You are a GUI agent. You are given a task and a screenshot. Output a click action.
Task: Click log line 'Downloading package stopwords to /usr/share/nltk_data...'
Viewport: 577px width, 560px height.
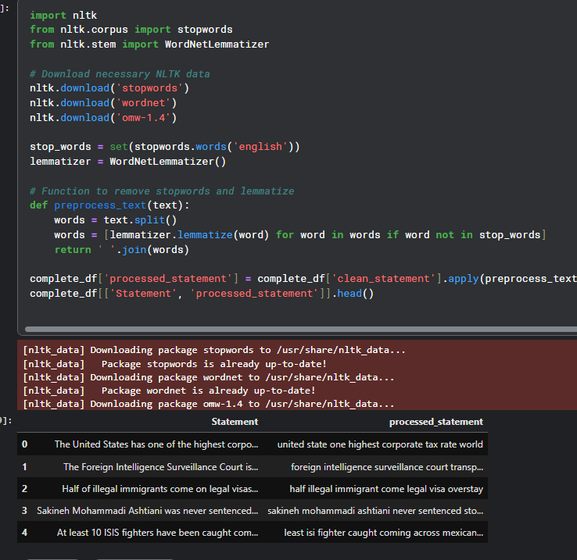click(x=248, y=350)
